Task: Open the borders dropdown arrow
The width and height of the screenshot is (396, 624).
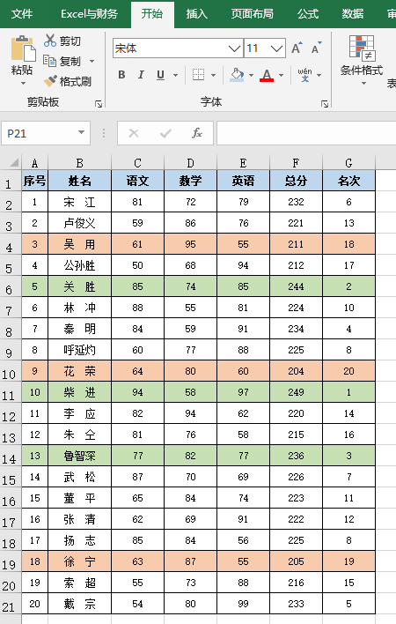Action: [x=213, y=75]
